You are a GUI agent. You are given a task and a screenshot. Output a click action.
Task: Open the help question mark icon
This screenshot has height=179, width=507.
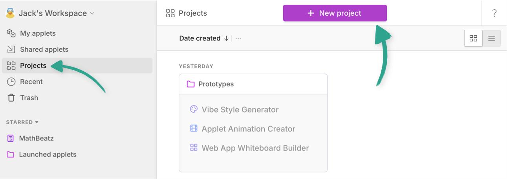(494, 13)
